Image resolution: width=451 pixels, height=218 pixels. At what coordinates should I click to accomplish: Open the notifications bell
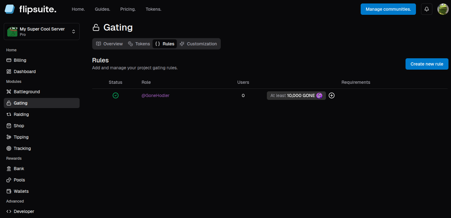pos(427,9)
